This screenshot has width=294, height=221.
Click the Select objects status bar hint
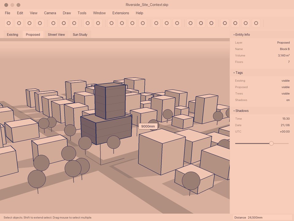(x=48, y=217)
